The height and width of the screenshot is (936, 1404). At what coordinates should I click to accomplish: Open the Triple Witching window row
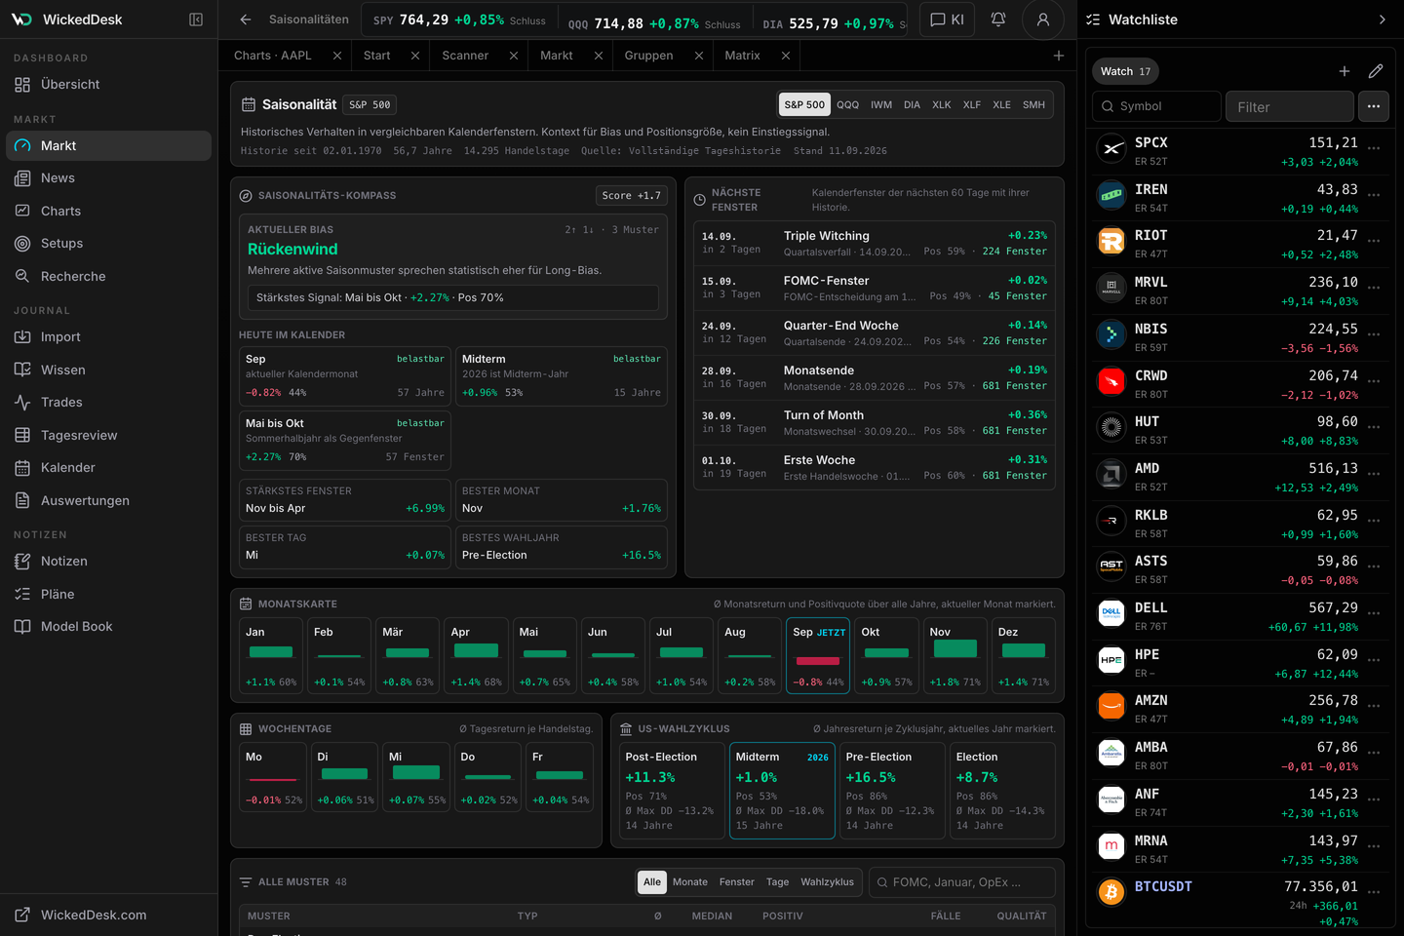pyautogui.click(x=875, y=244)
